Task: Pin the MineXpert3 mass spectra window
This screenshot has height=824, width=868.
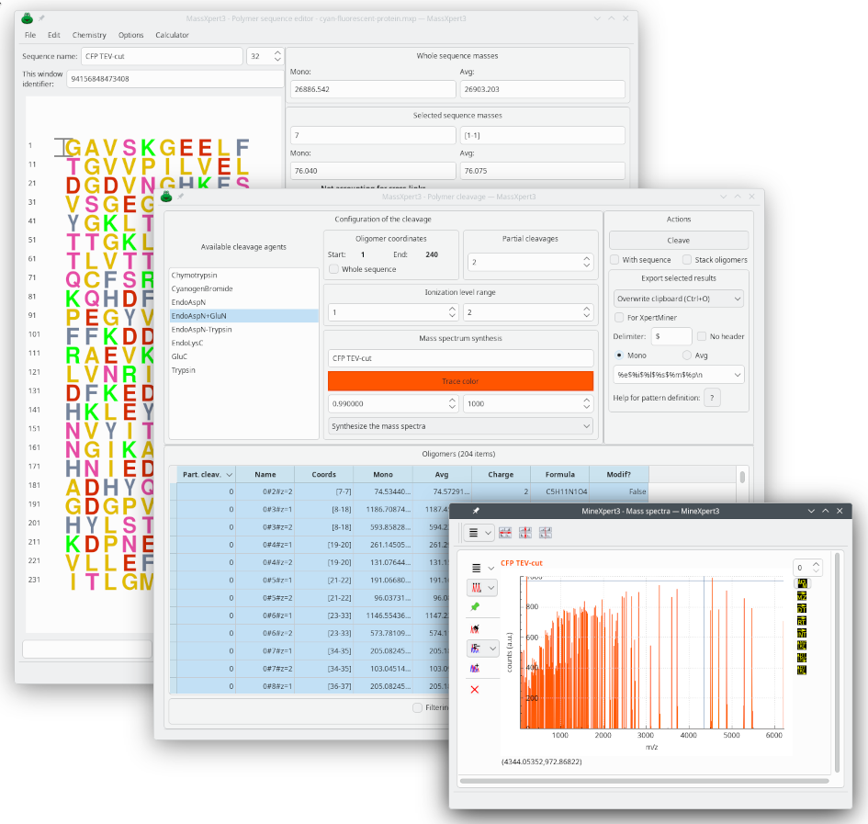Action: 475,512
